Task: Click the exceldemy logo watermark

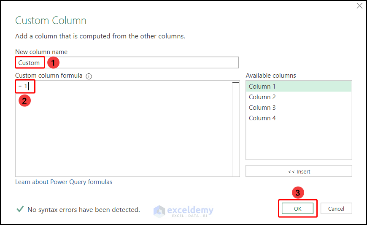Action: click(x=183, y=210)
